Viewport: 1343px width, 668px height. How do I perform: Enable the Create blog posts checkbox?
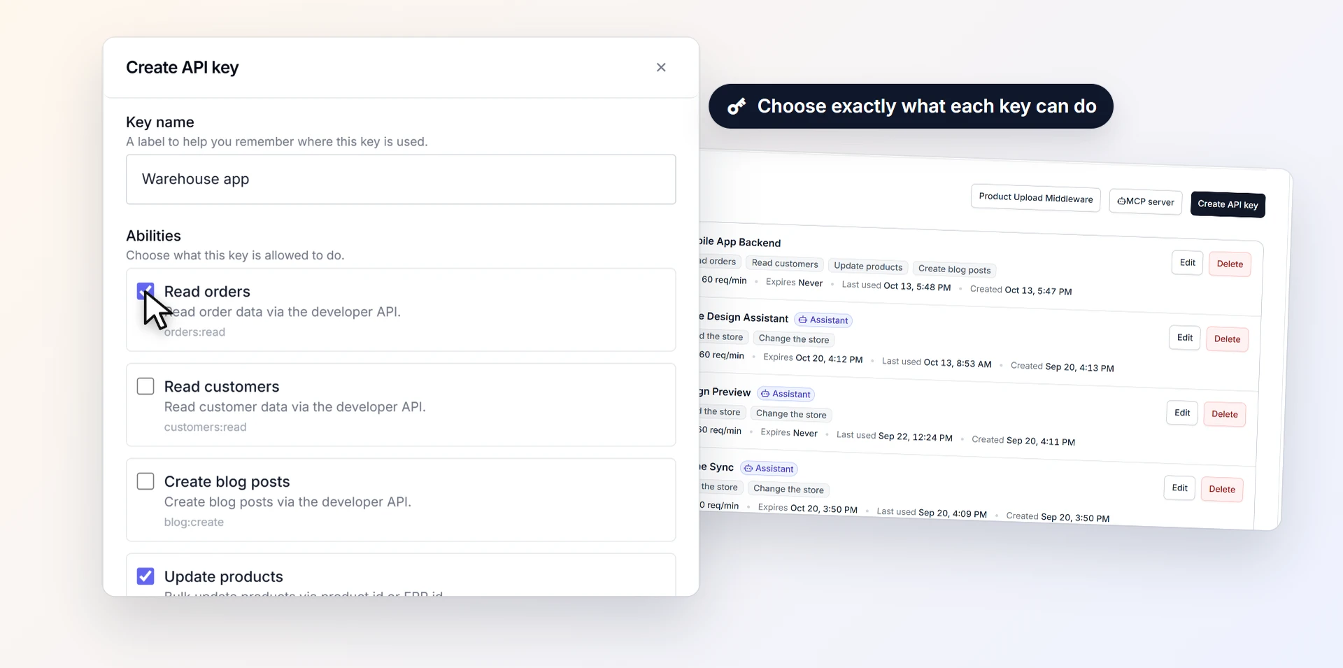coord(145,481)
